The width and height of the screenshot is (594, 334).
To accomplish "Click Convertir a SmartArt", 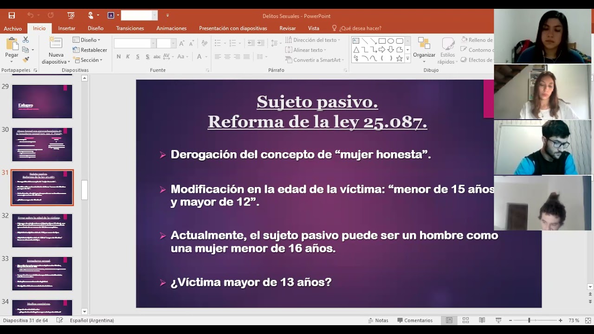I will click(x=315, y=60).
